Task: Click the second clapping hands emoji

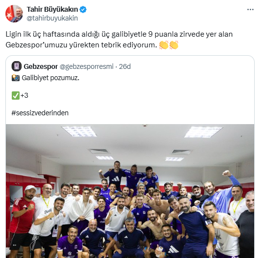Action: pos(174,45)
